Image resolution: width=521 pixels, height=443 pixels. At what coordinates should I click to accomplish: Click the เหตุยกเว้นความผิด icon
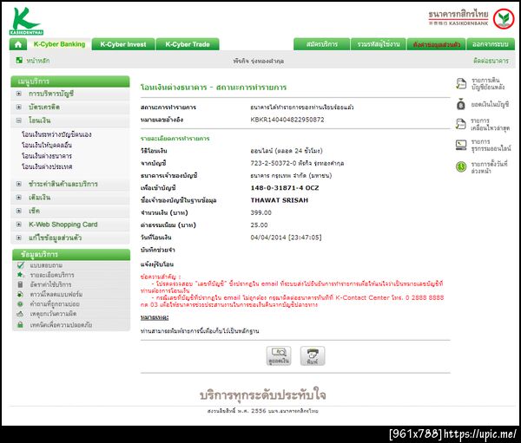click(x=20, y=314)
